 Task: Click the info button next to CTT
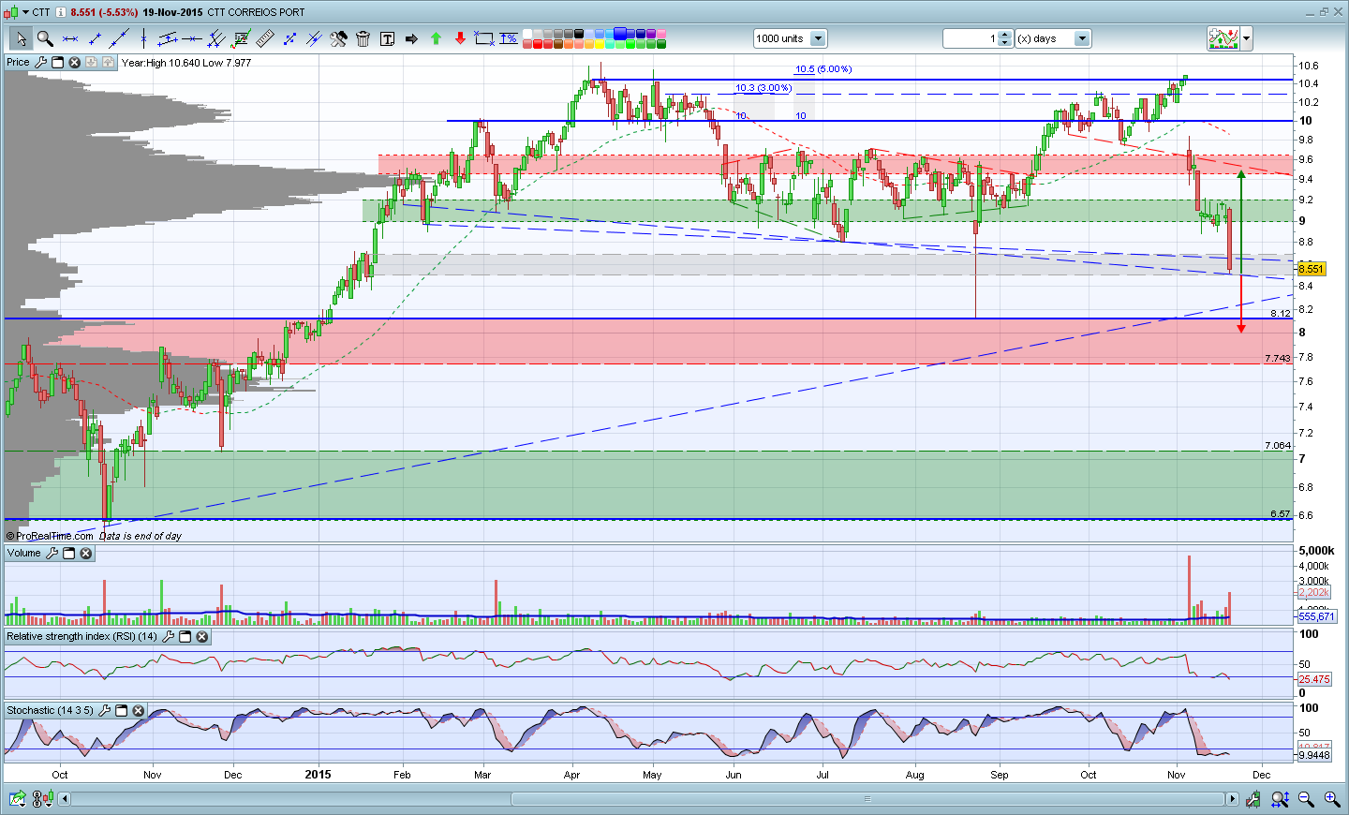[x=60, y=12]
